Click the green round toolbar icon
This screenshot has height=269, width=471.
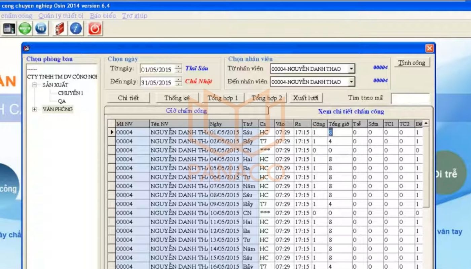[25, 29]
